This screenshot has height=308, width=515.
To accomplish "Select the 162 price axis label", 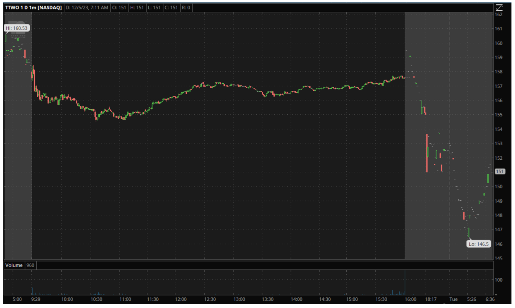I will (x=498, y=15).
